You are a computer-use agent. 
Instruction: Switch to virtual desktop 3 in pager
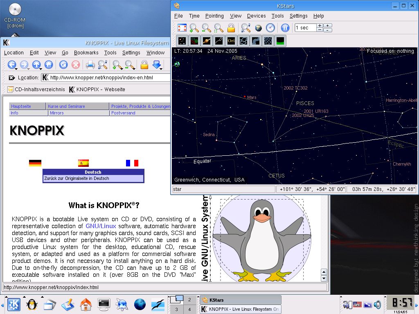coord(177,310)
